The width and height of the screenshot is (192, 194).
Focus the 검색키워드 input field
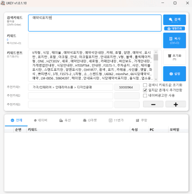click(x=94, y=23)
